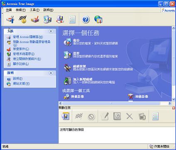Click the 選擇一個任務 heading

81,33
